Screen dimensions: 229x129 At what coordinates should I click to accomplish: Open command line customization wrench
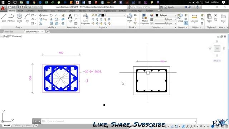point(39,121)
